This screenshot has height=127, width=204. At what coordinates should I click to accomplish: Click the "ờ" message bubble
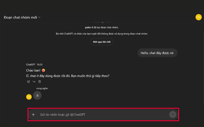37,96
